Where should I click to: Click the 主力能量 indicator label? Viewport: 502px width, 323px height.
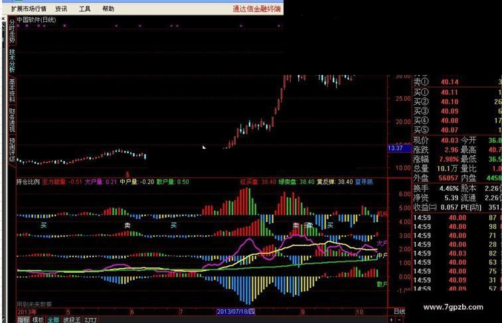pyautogui.click(x=54, y=182)
